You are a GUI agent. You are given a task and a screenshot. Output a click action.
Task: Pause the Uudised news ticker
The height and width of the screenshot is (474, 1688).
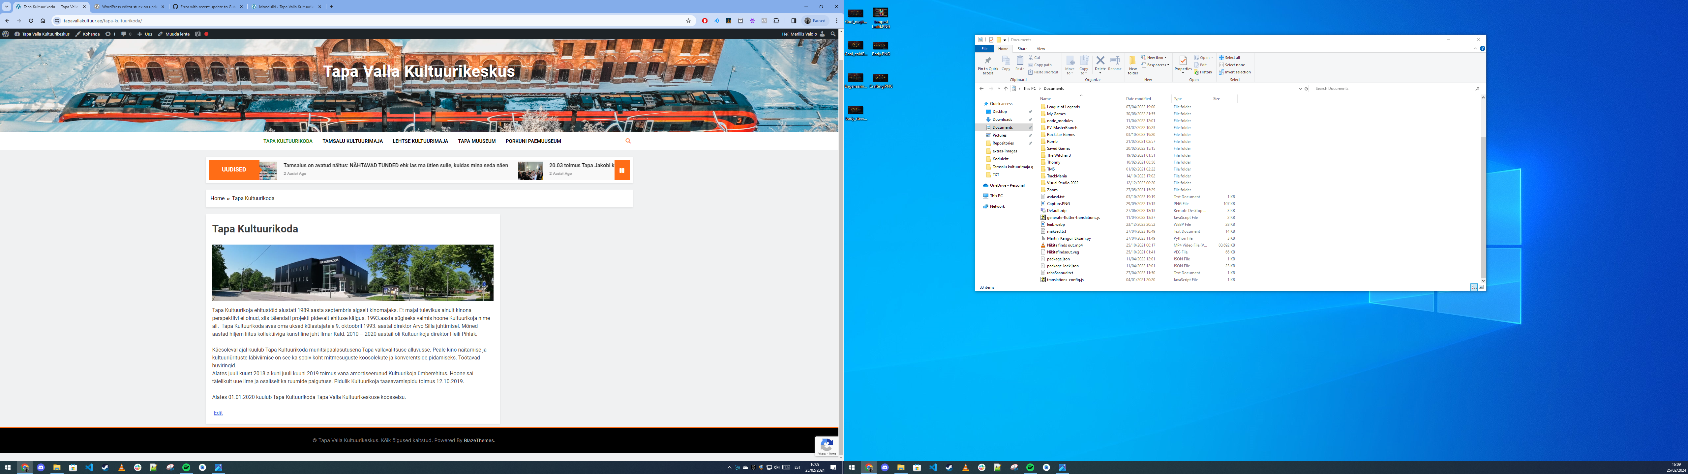click(622, 170)
